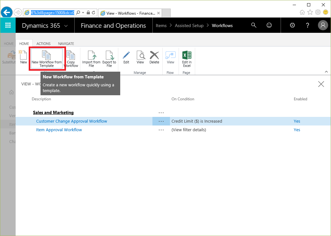Image resolution: width=331 pixels, height=236 pixels.
Task: Collapse the ribbon with the chevron
Action: pos(326,72)
